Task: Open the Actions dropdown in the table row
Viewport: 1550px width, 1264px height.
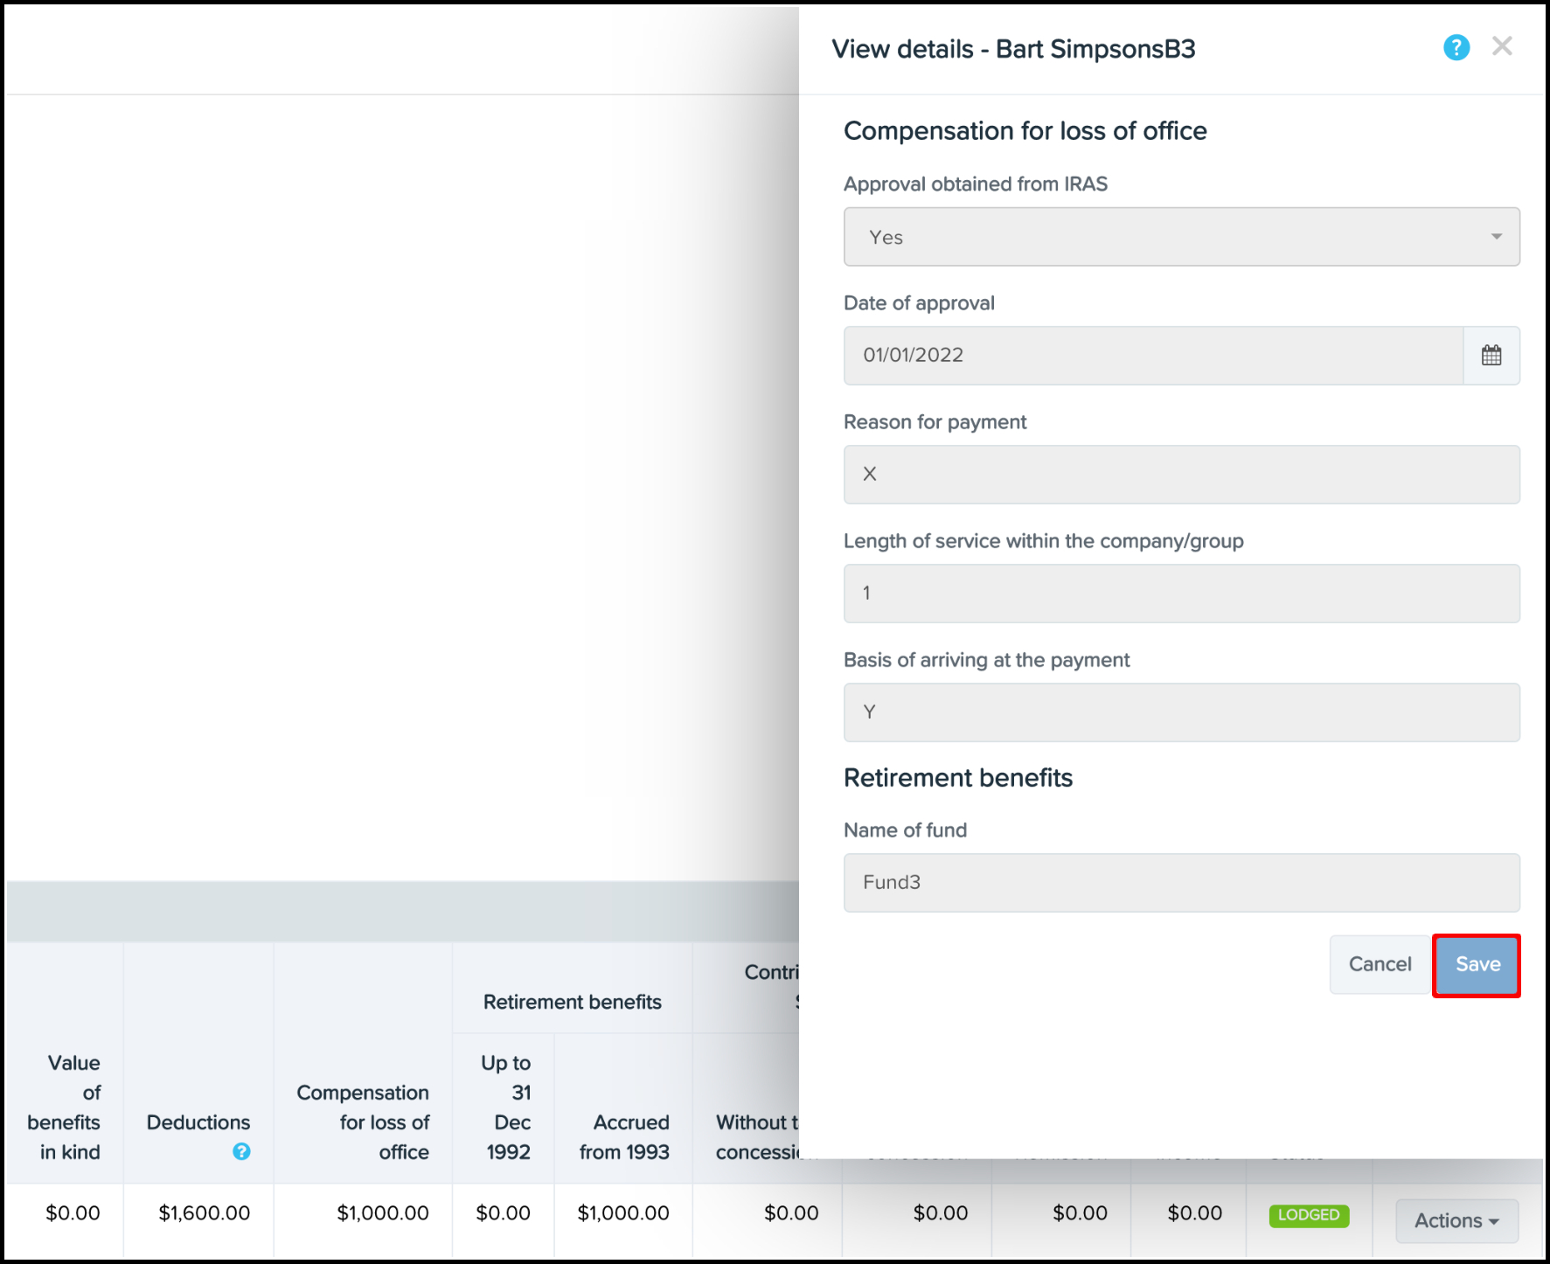Action: pyautogui.click(x=1456, y=1220)
